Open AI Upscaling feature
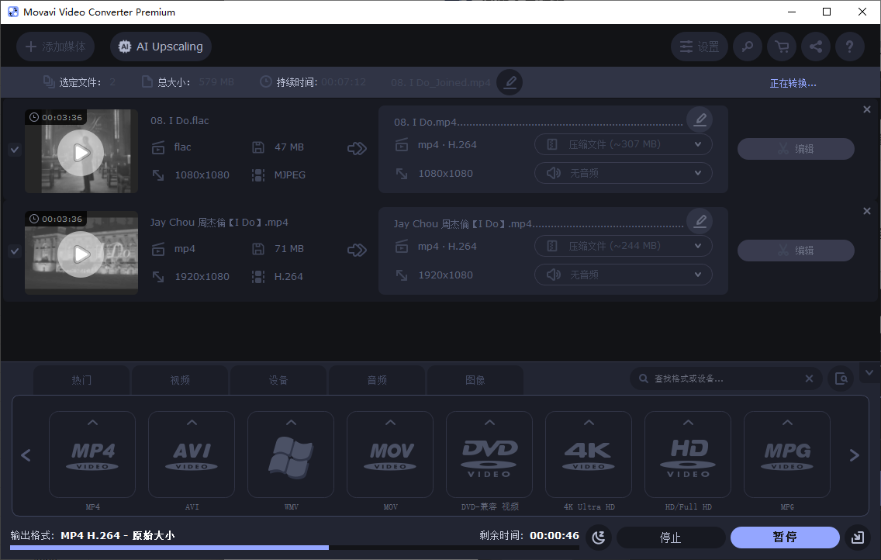The width and height of the screenshot is (881, 560). (x=161, y=47)
